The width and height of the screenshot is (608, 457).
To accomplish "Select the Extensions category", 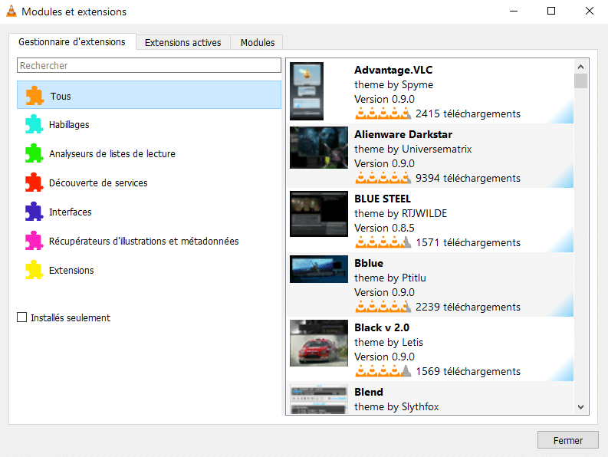I will point(149,270).
